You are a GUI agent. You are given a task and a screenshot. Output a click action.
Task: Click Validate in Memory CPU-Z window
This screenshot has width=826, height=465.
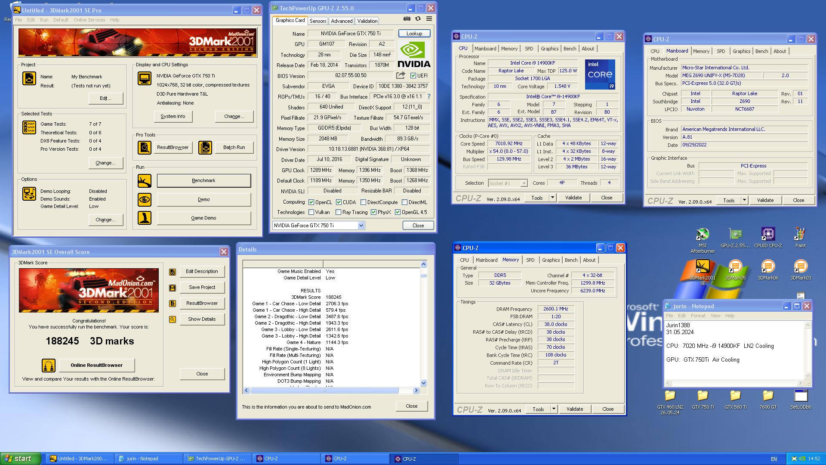(575, 409)
